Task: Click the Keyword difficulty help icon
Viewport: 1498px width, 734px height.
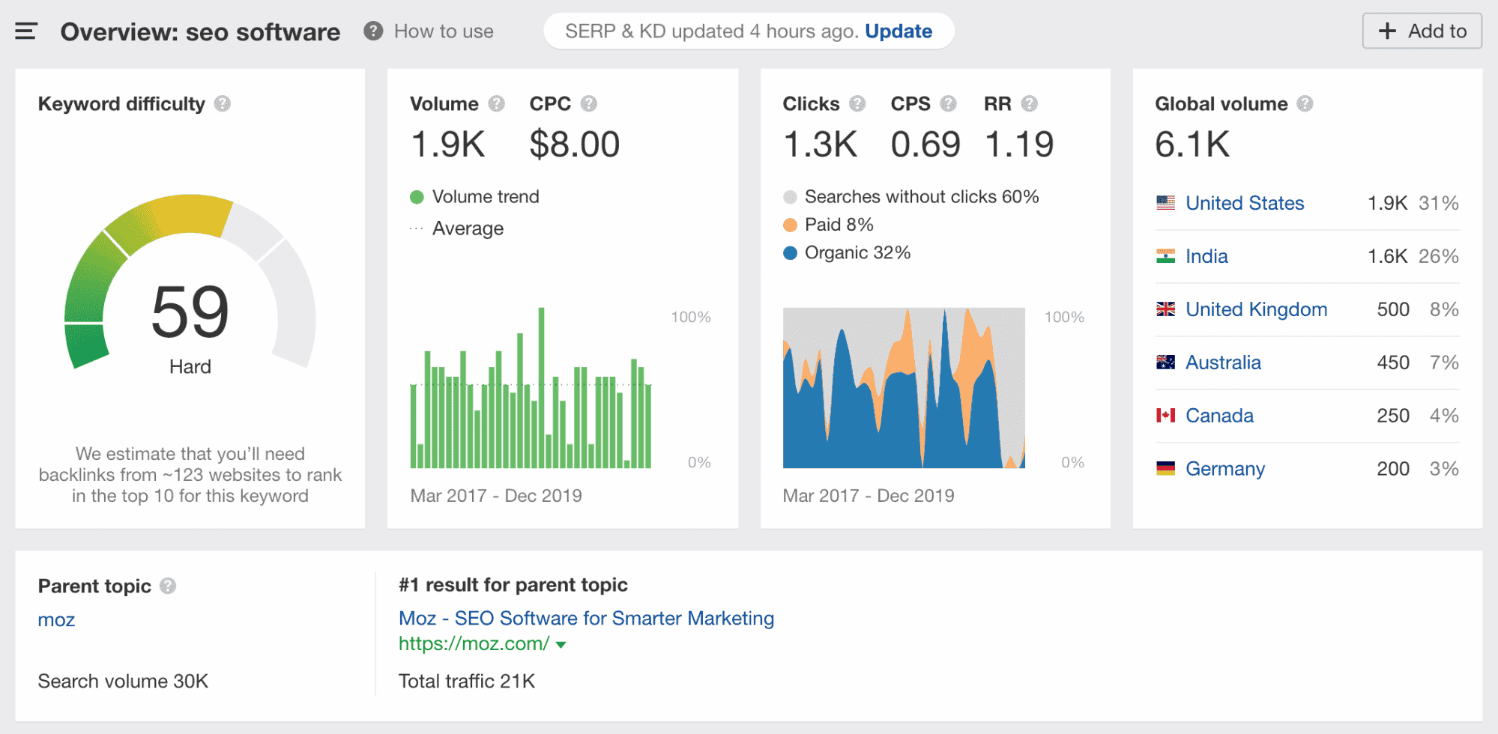Action: (223, 104)
